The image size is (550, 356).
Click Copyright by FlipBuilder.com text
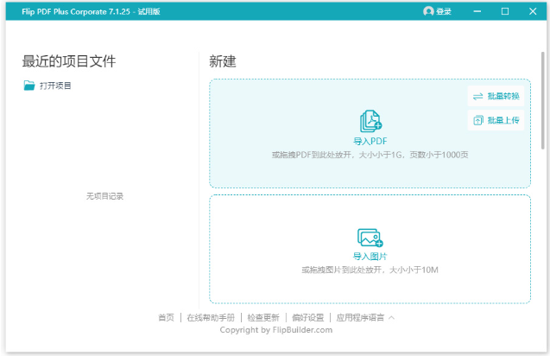(276, 330)
